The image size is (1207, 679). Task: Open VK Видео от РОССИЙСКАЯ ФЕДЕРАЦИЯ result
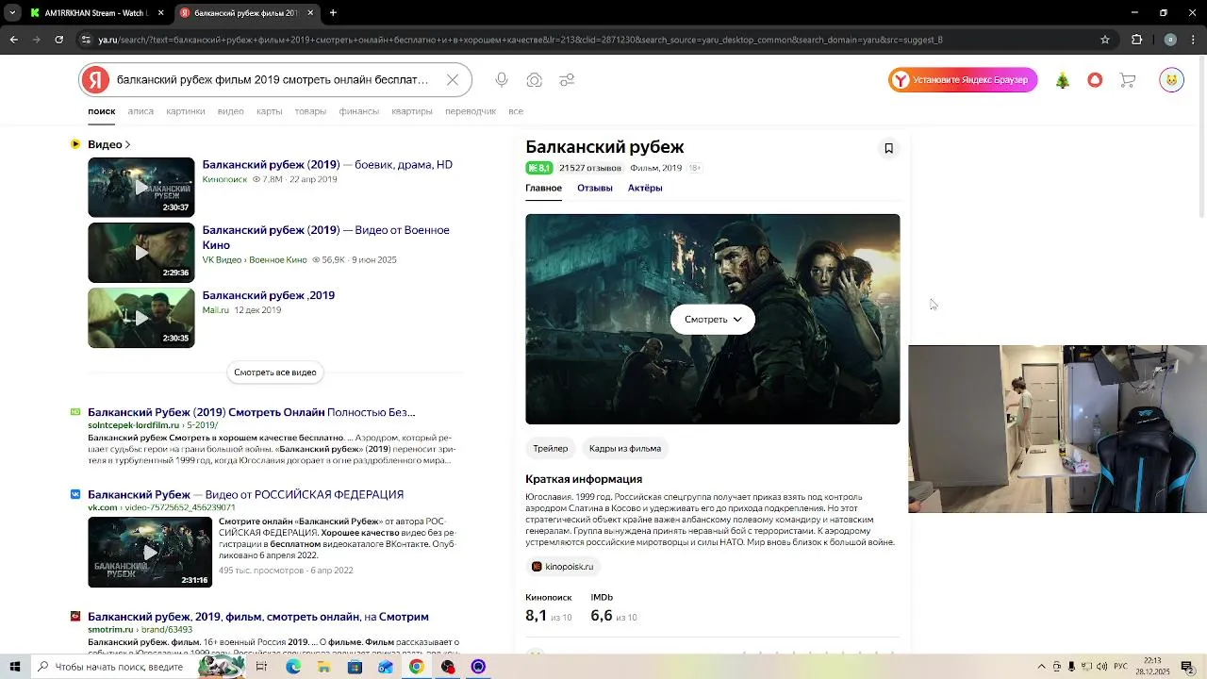pos(245,494)
